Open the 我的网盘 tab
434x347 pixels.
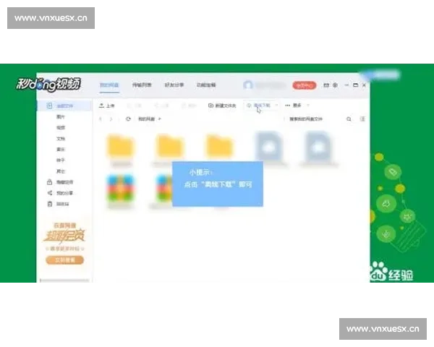point(109,85)
